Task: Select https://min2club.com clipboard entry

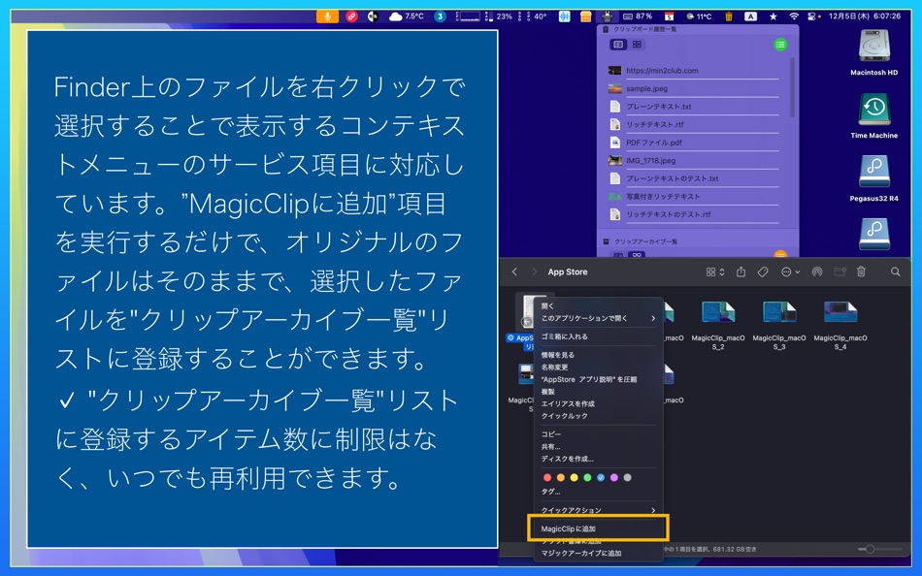Action: coord(694,71)
